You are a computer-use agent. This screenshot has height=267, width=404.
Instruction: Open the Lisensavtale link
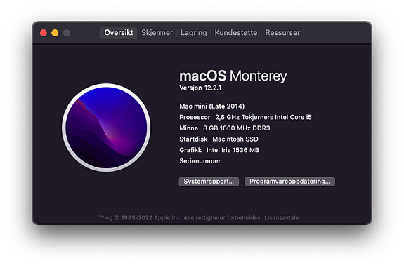[x=282, y=218]
